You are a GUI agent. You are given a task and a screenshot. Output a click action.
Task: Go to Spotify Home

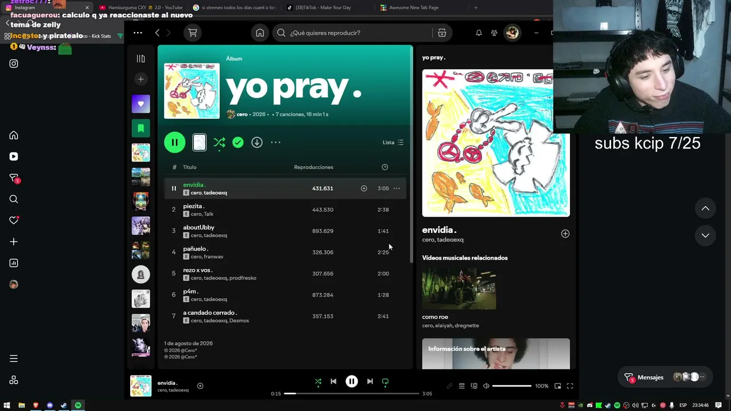tap(260, 33)
